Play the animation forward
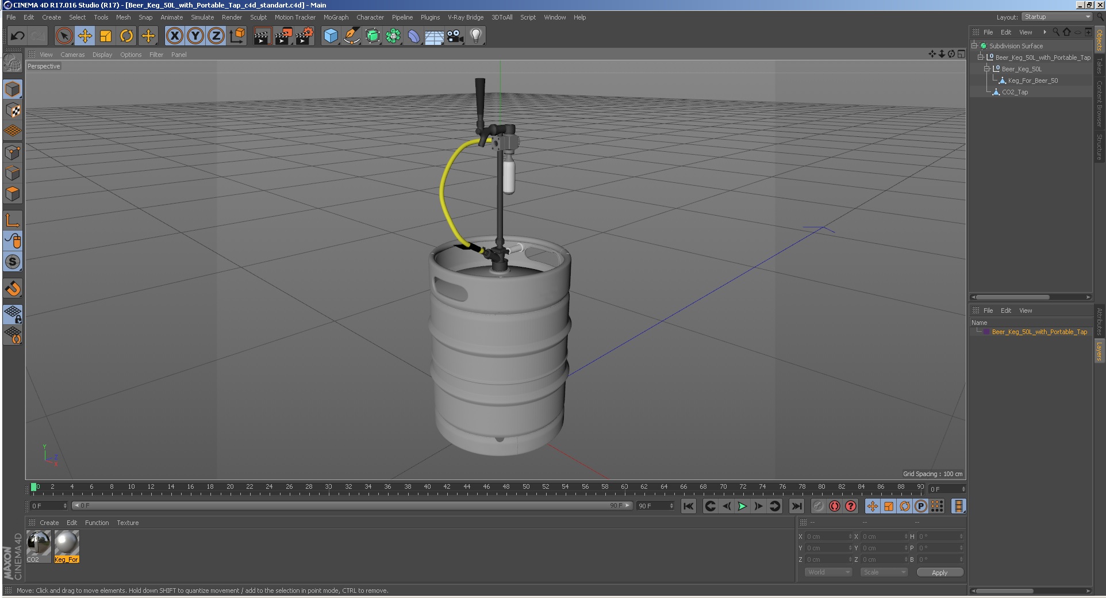 tap(742, 506)
